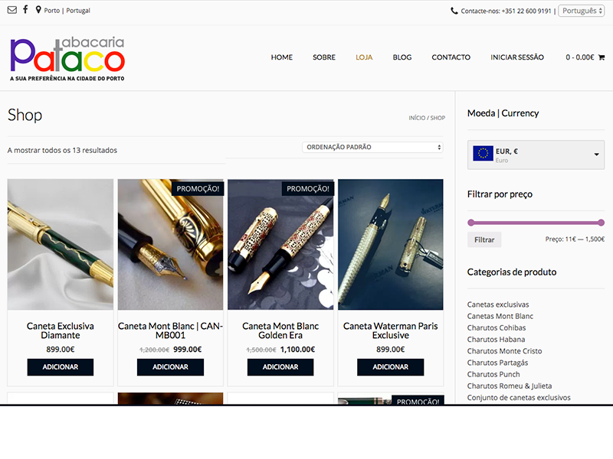Viewport: 613px width, 459px height.
Task: Click the EU flag currency icon
Action: coord(483,154)
